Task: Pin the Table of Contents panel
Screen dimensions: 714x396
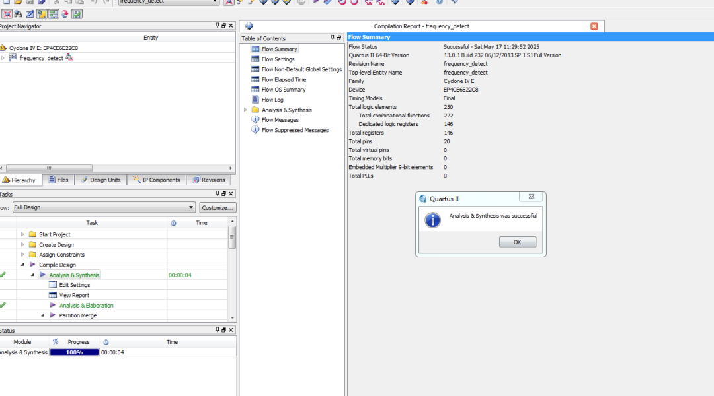Action: (x=331, y=38)
